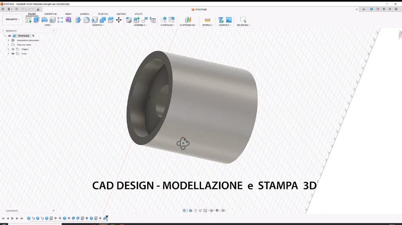
Task: Toggle visibility eye of IFOOTAGE component
Action: [x=10, y=36]
